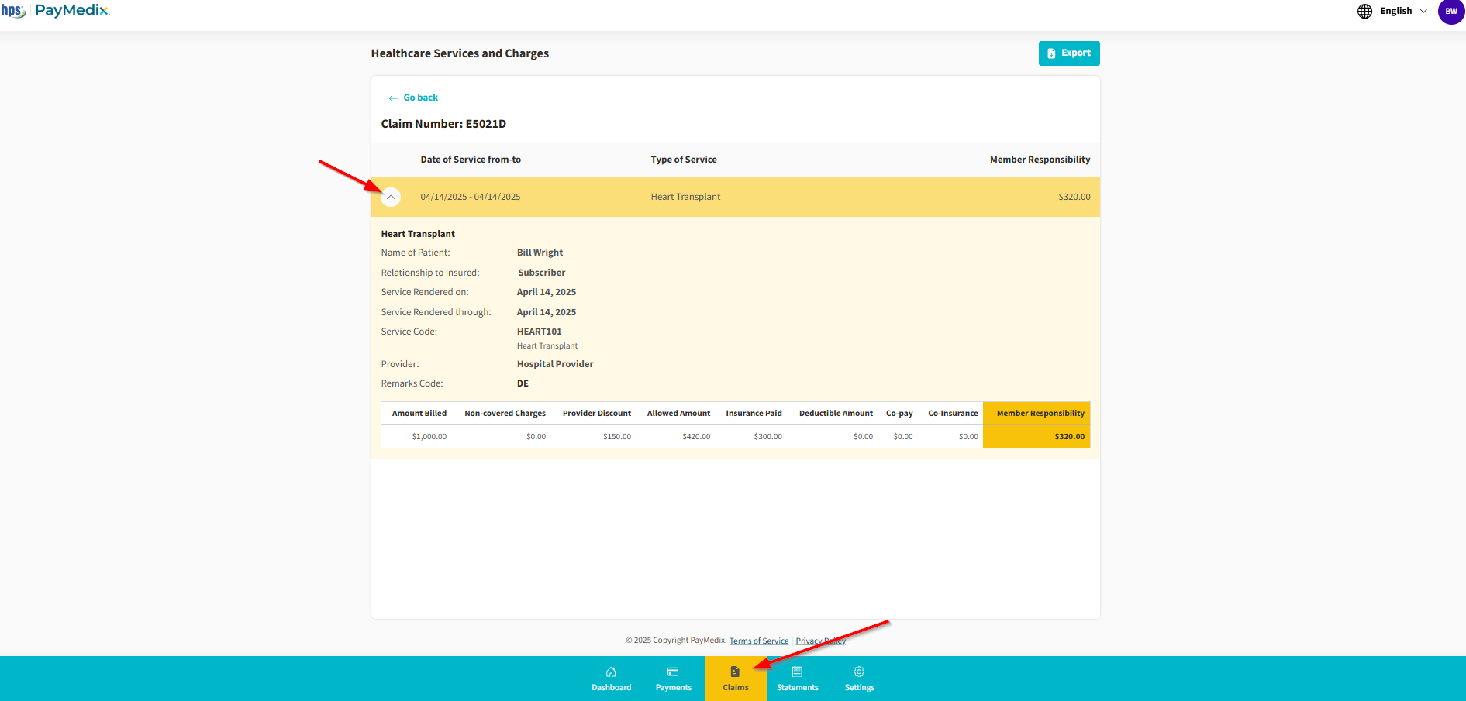Open the BW user avatar
Viewport: 1466px width, 701px height.
[1450, 12]
